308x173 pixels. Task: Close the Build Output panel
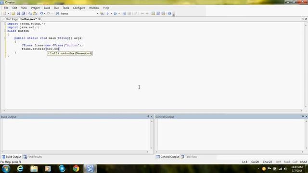point(152,116)
